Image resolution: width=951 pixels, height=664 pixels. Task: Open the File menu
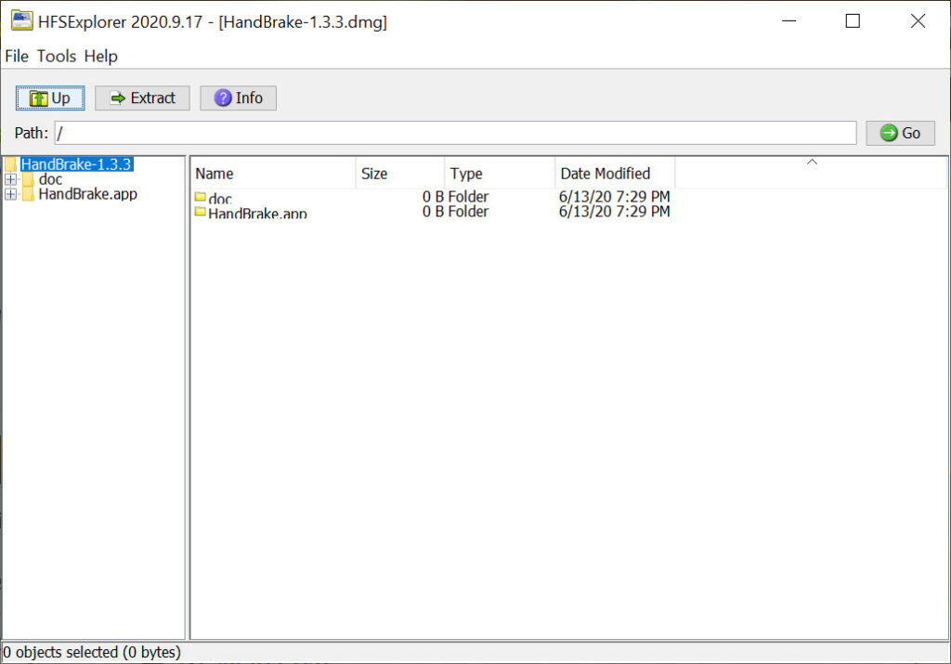(17, 57)
